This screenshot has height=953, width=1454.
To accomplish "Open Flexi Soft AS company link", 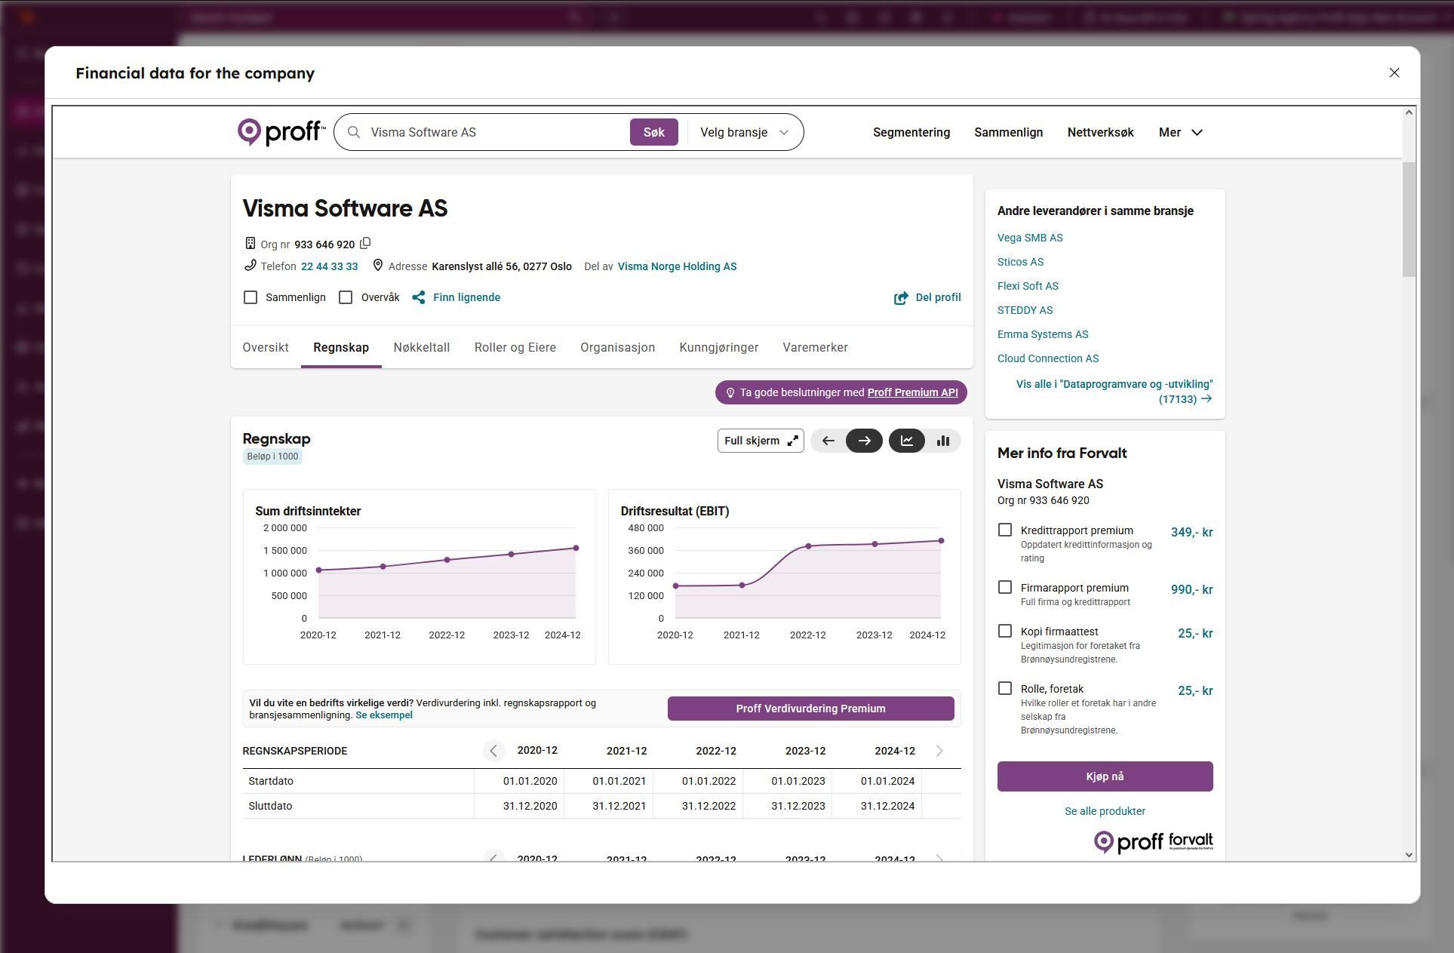I will pyautogui.click(x=1028, y=286).
